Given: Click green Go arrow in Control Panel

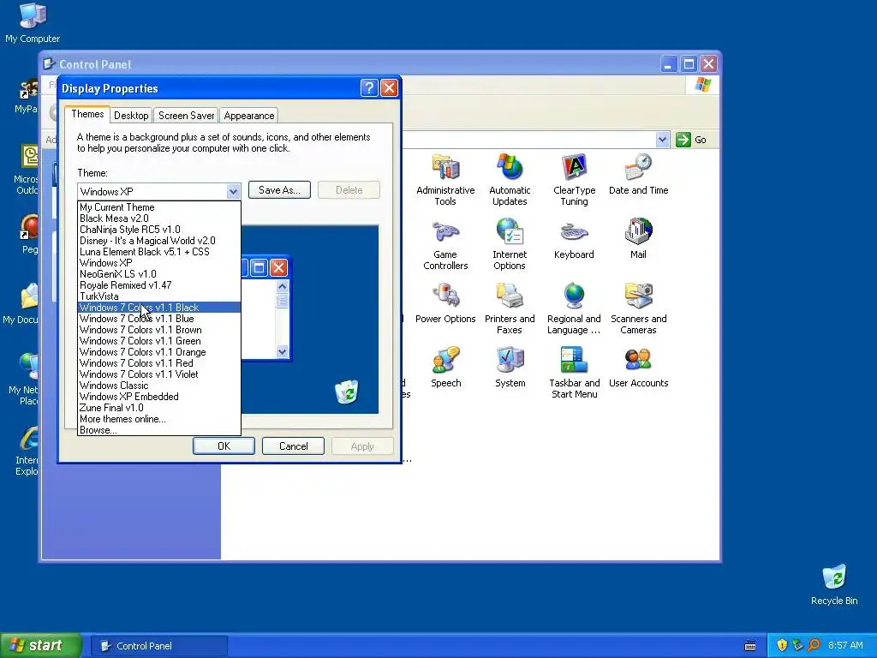Looking at the screenshot, I should 683,140.
